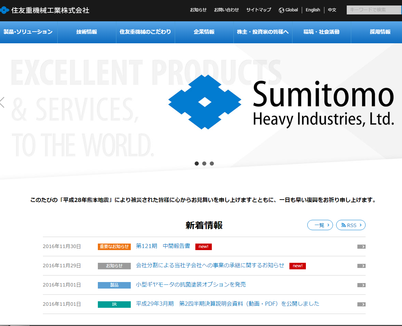Open the 第121期 中間報告書 news link

[163, 246]
